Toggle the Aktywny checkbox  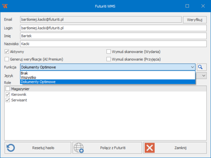pos(7,52)
